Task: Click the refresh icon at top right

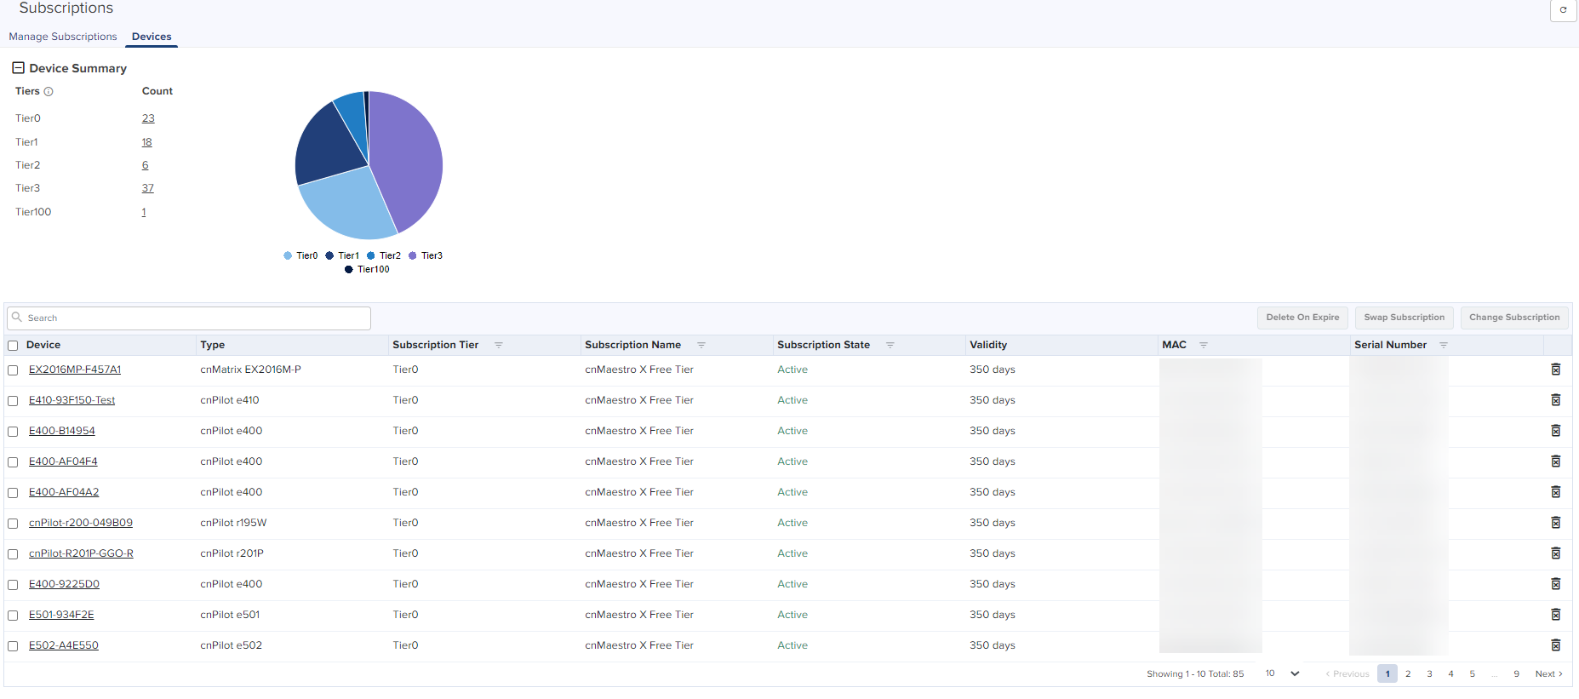Action: [1563, 10]
